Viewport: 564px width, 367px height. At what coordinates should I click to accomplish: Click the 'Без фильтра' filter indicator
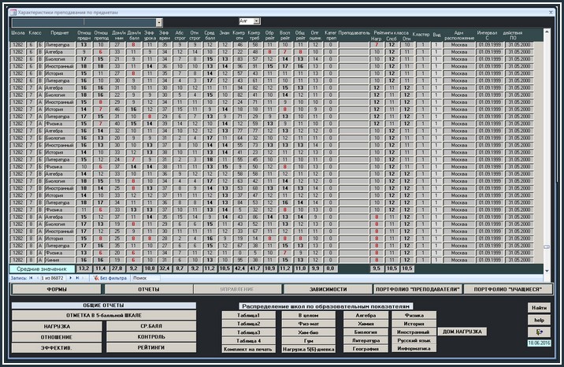(111, 278)
